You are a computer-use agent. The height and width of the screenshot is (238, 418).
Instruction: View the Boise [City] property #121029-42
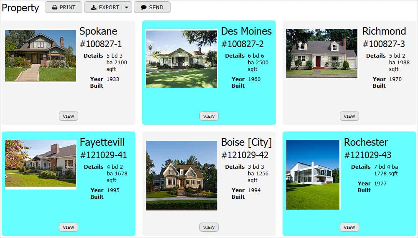209,227
